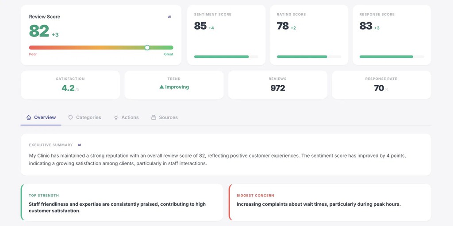Viewport: 453px width, 226px height.
Task: Click the Review Score slider handle
Action: 147,48
